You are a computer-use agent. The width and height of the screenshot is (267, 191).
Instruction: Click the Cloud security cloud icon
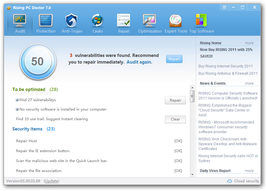[x=230, y=181]
